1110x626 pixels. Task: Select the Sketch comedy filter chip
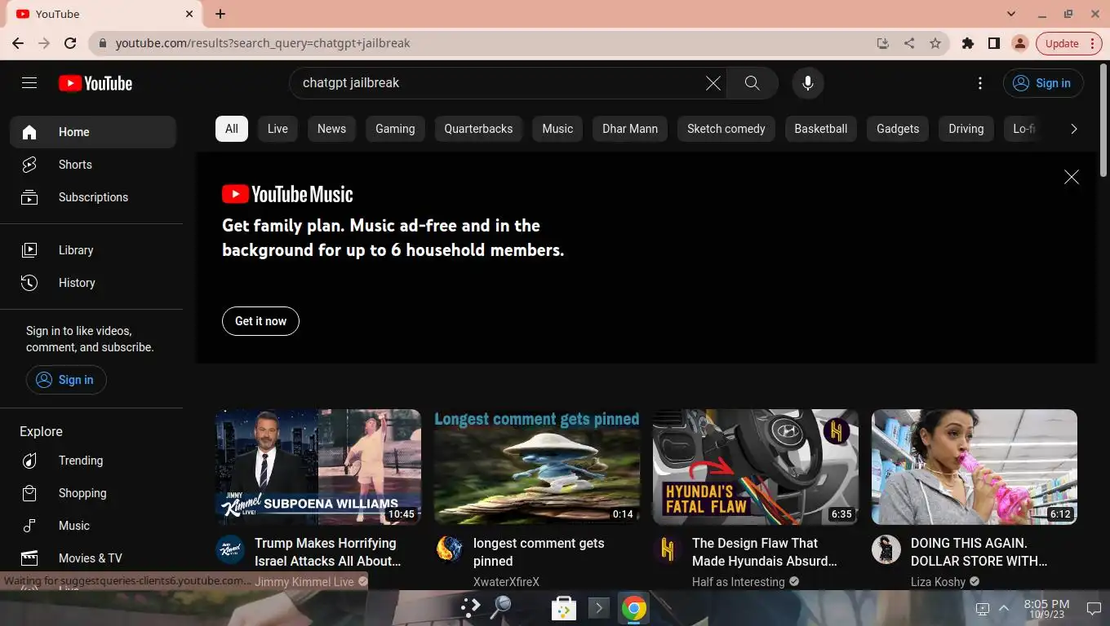(x=726, y=129)
